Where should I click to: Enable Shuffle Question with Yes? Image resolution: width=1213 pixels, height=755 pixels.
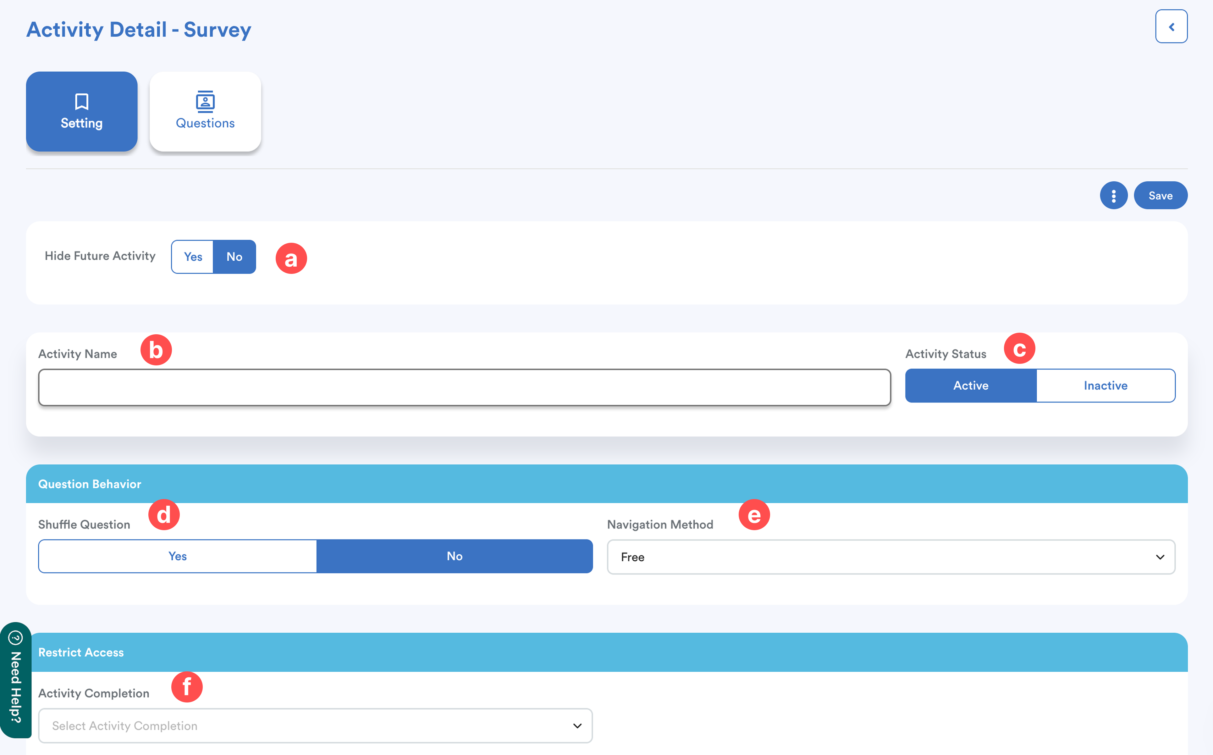(x=177, y=556)
